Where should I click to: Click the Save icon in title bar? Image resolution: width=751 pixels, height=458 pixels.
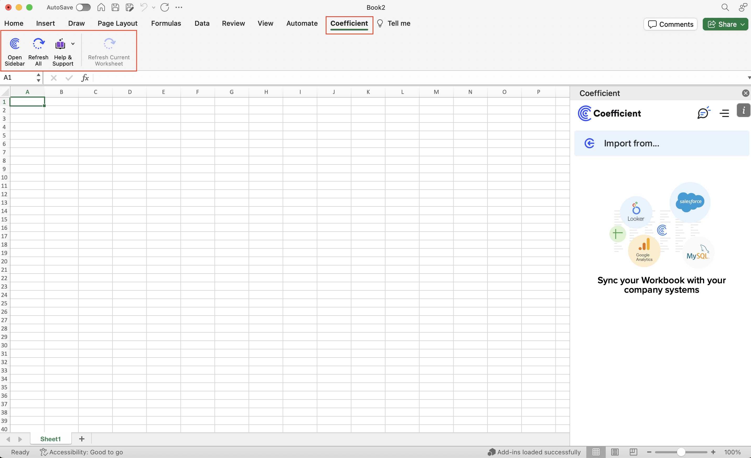pos(115,7)
